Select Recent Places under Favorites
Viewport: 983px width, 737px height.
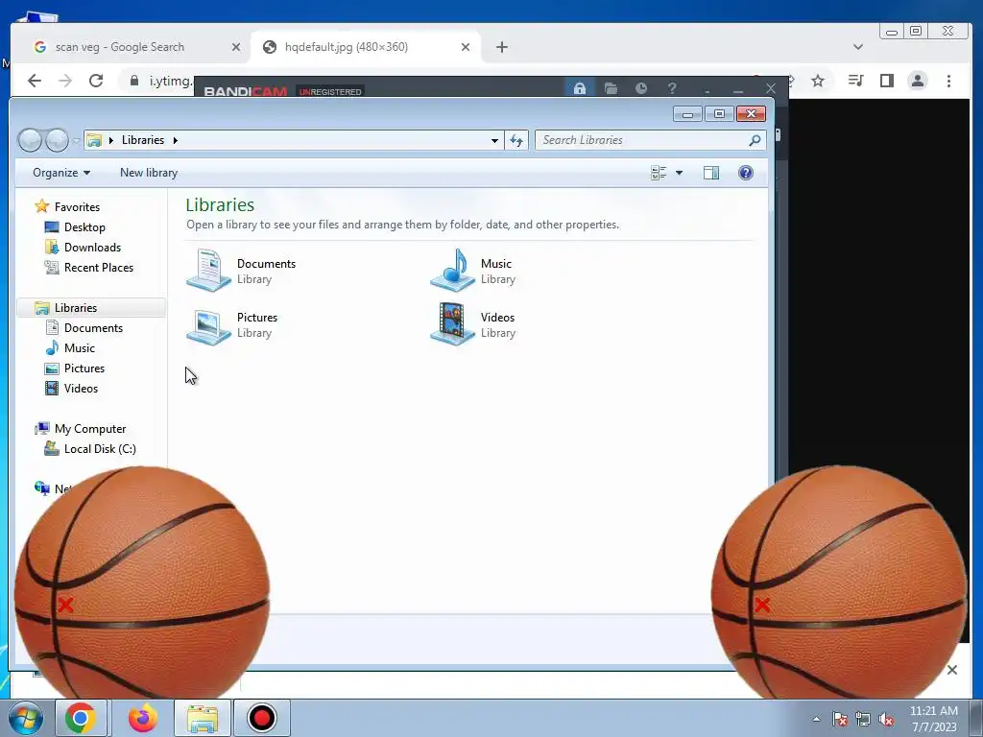coord(99,268)
